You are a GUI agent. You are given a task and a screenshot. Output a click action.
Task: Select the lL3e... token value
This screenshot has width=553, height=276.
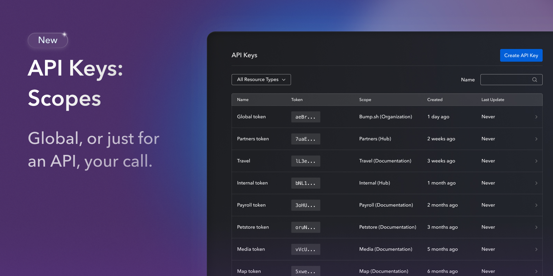click(306, 161)
